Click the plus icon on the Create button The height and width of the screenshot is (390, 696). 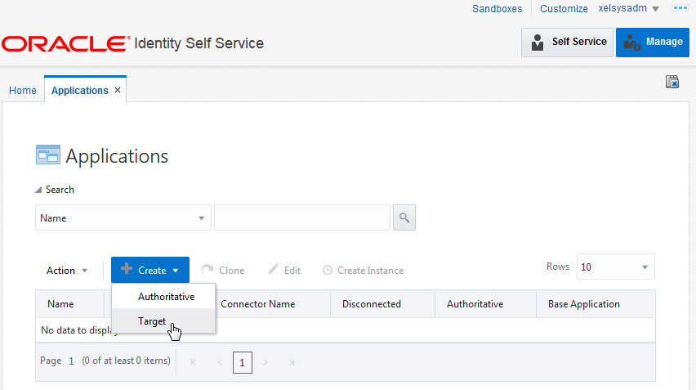(127, 268)
